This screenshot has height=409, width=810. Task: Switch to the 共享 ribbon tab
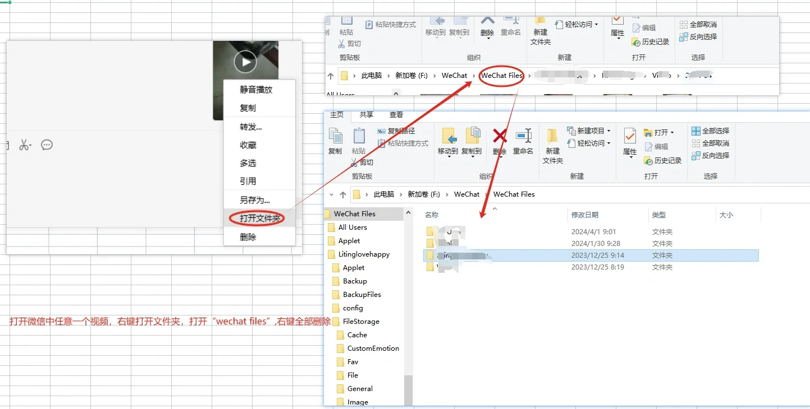pyautogui.click(x=367, y=115)
